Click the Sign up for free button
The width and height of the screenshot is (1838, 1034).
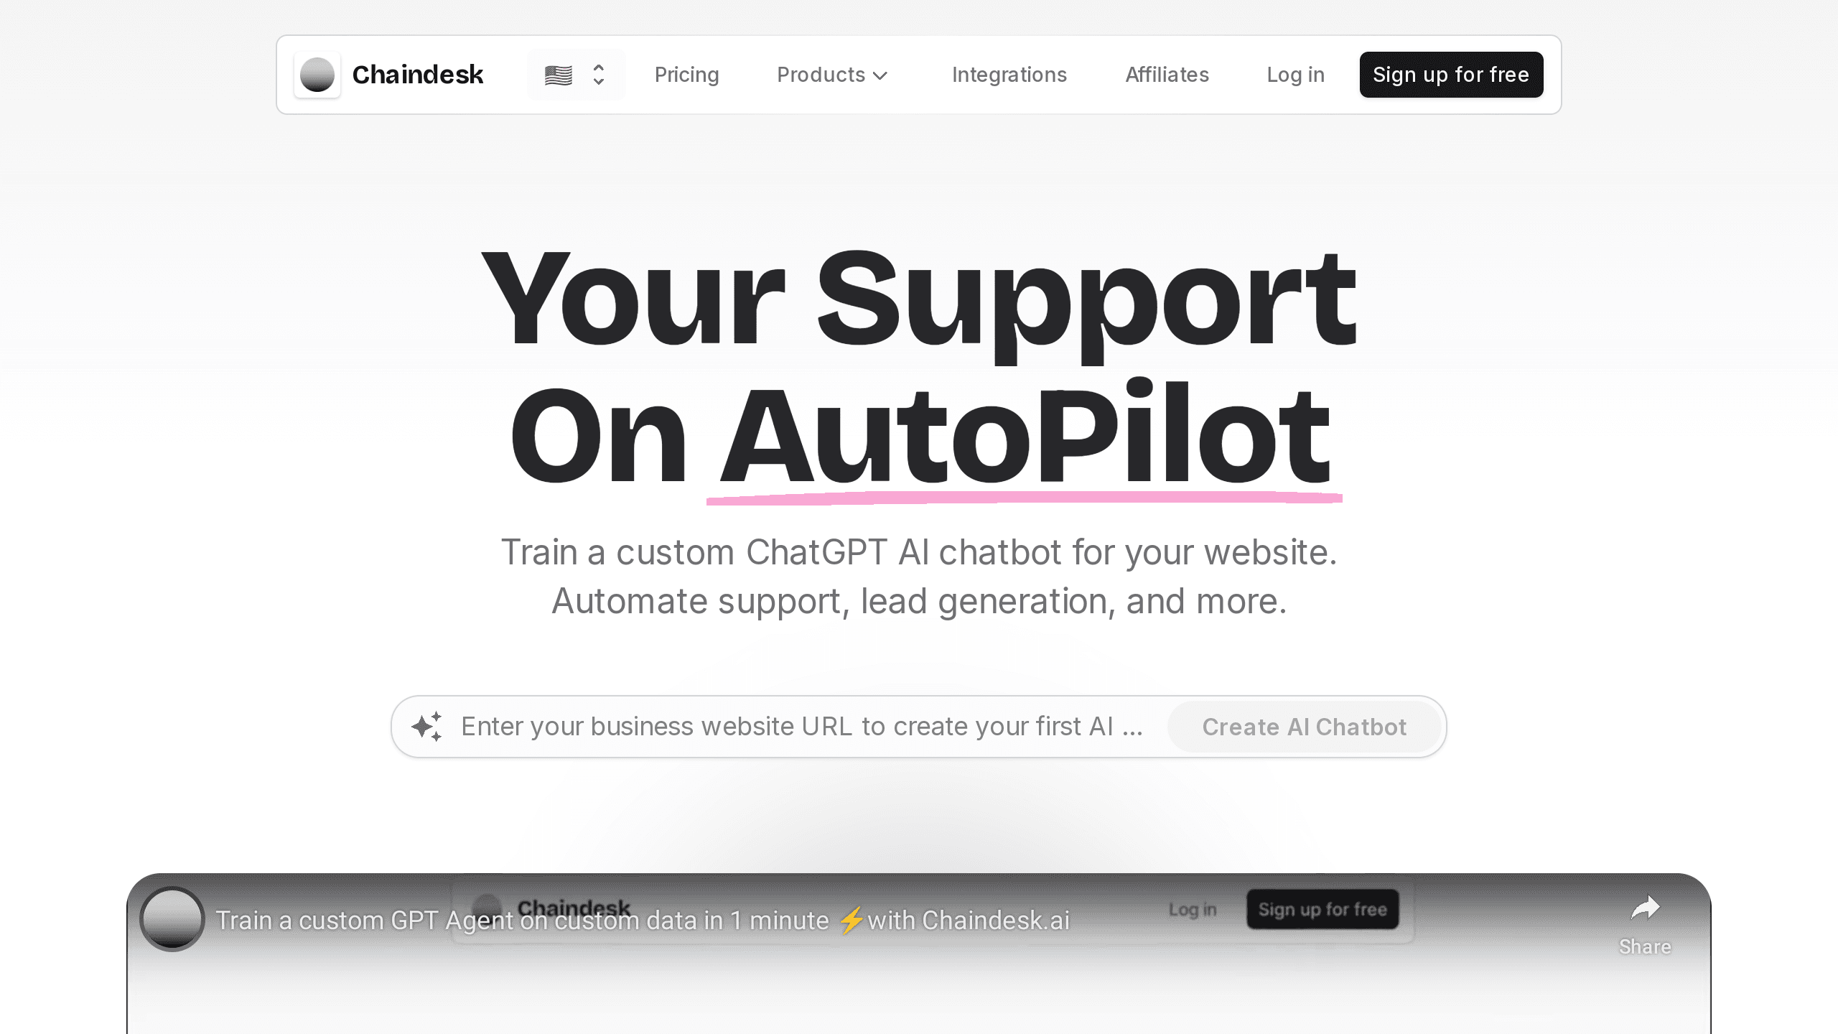[1450, 75]
